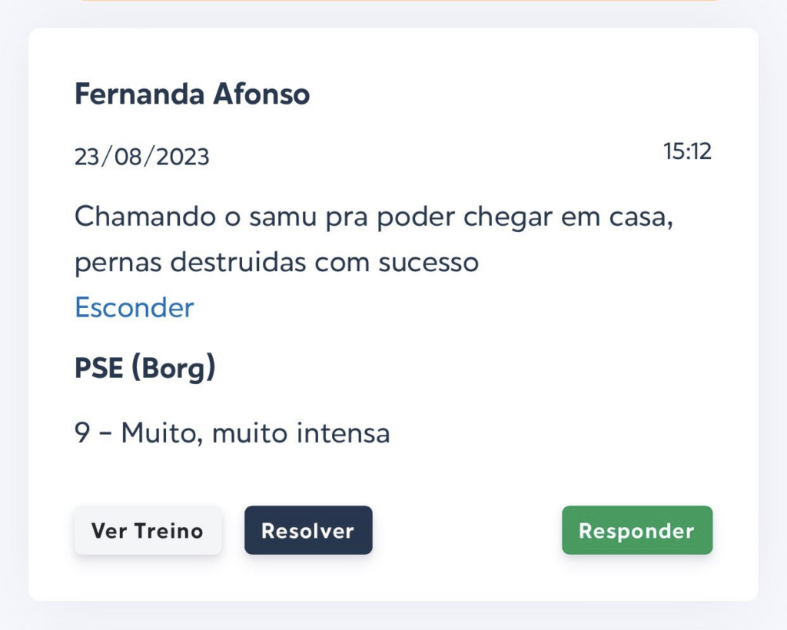
Task: Click the orange bar above the card
Action: (400, 2)
